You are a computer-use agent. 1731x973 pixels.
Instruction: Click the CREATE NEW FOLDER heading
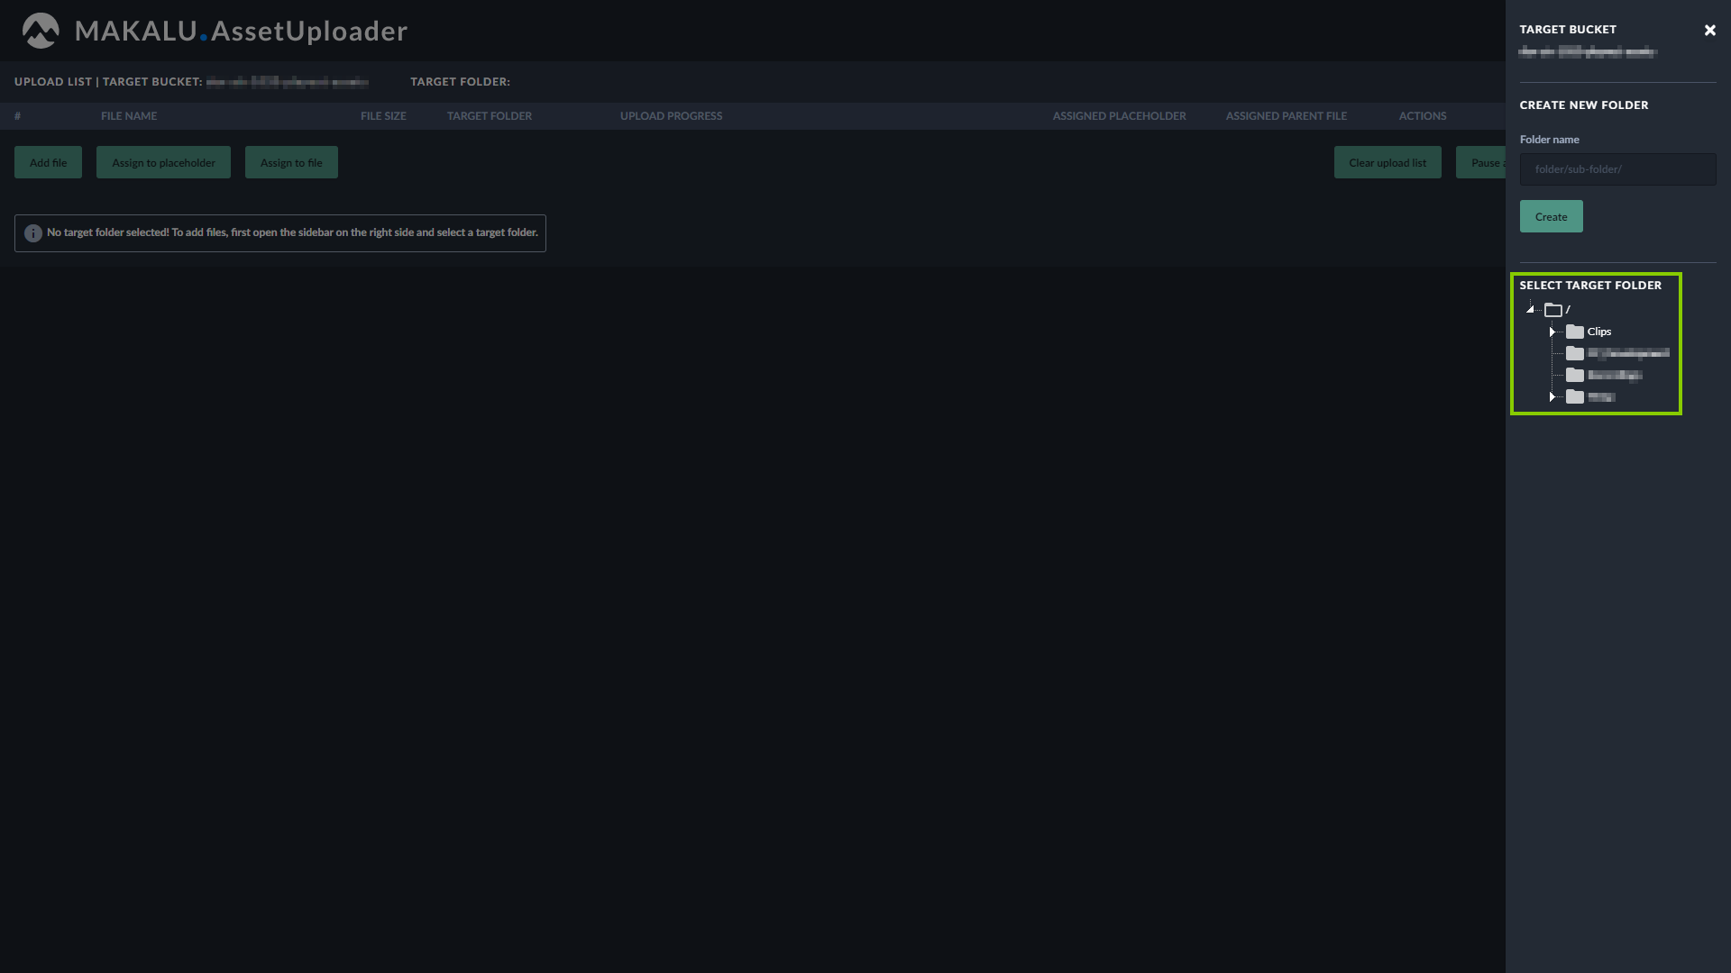tap(1584, 105)
